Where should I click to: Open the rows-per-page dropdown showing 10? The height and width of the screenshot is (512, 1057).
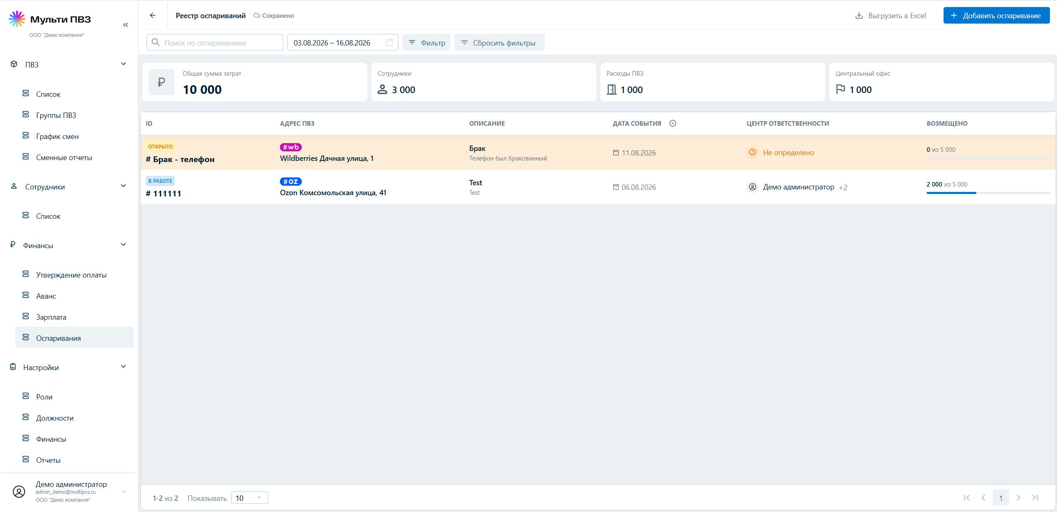coord(249,498)
